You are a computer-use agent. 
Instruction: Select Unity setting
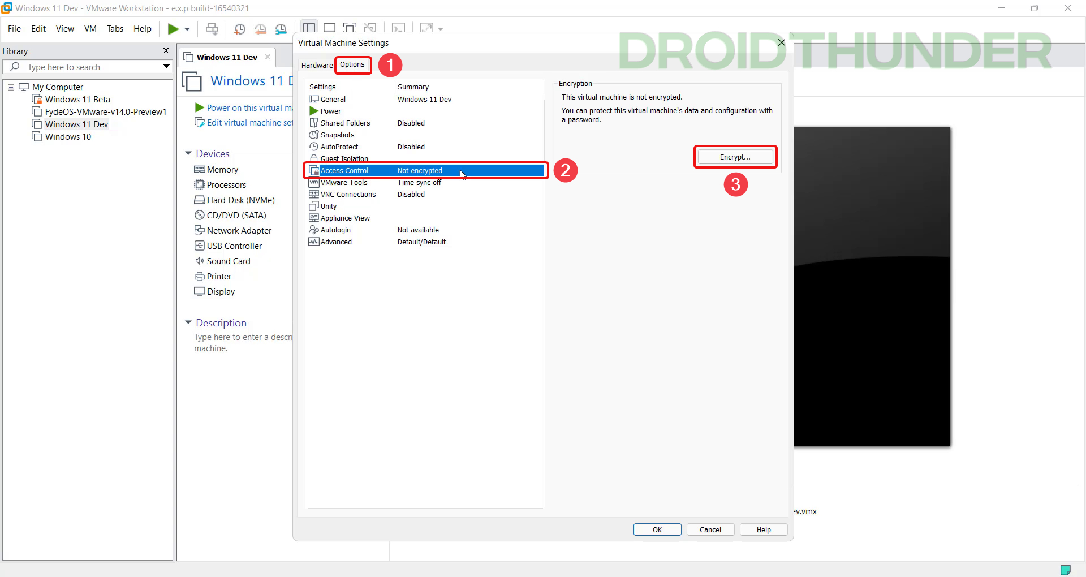click(x=328, y=206)
